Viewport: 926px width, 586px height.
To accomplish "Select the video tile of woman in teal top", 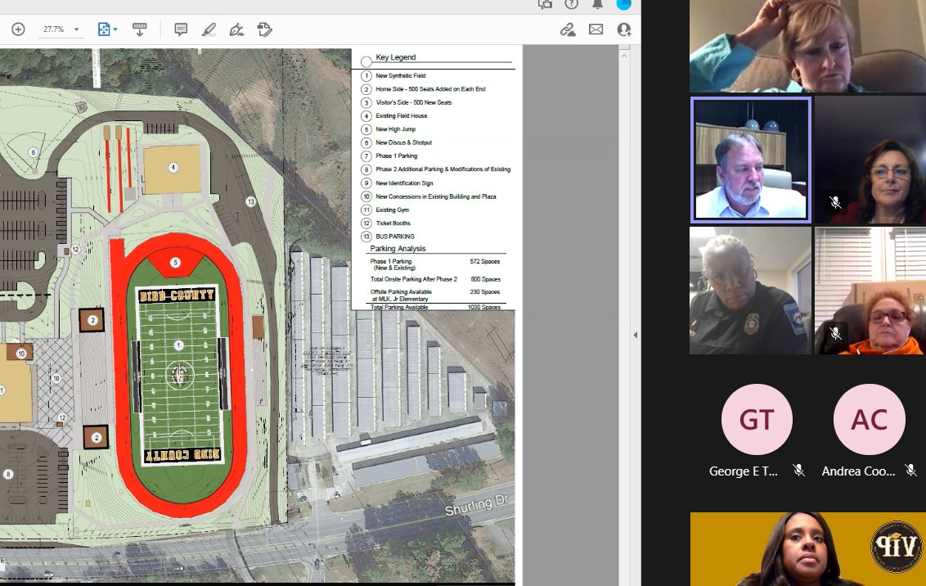I will click(x=808, y=46).
